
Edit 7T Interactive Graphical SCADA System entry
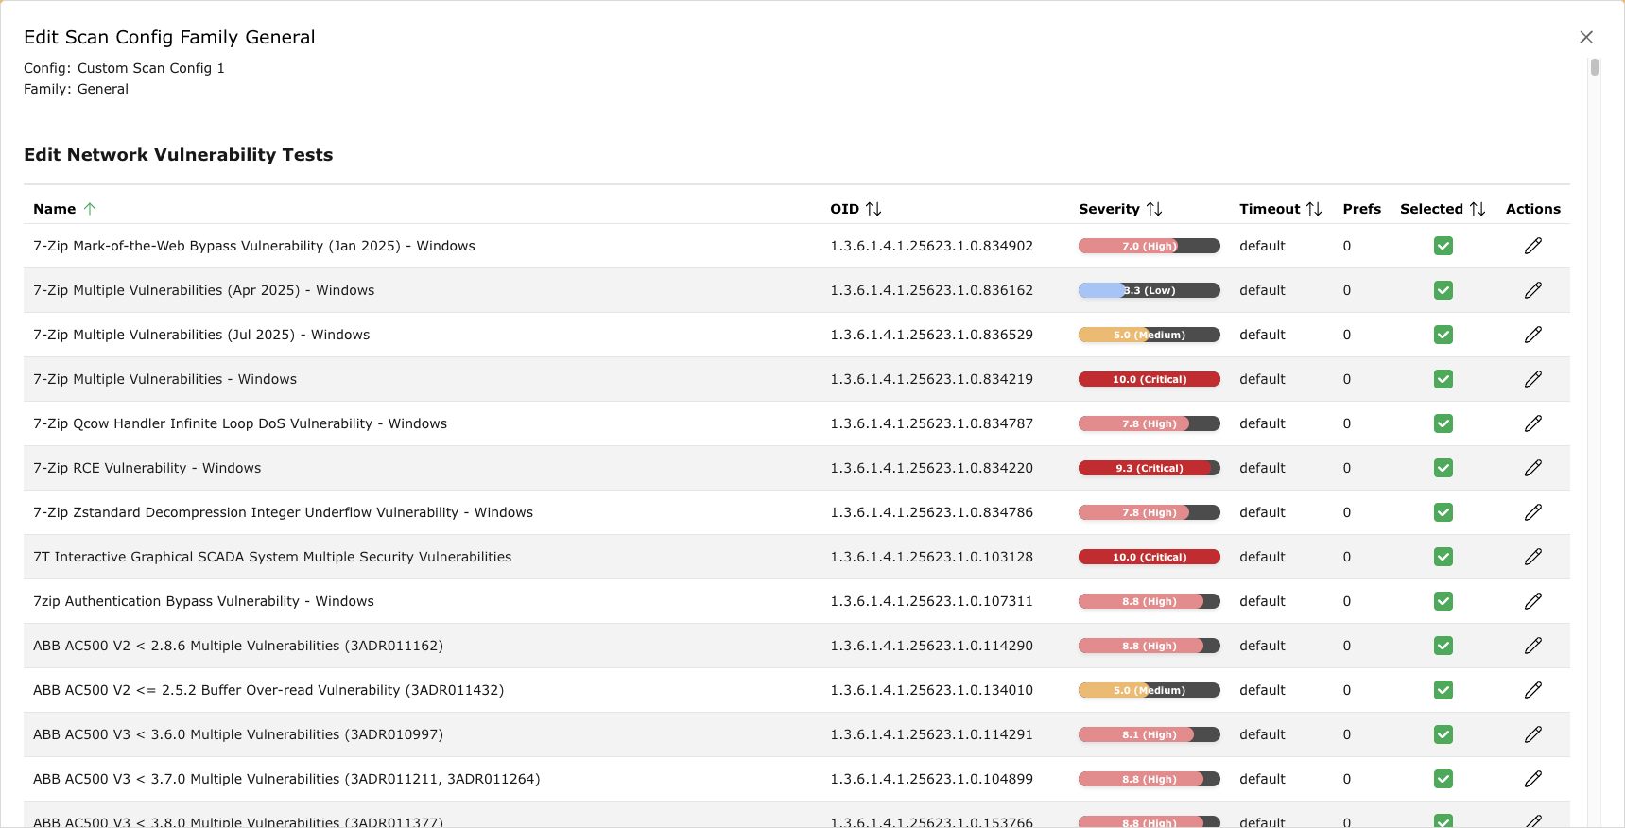[1532, 557]
